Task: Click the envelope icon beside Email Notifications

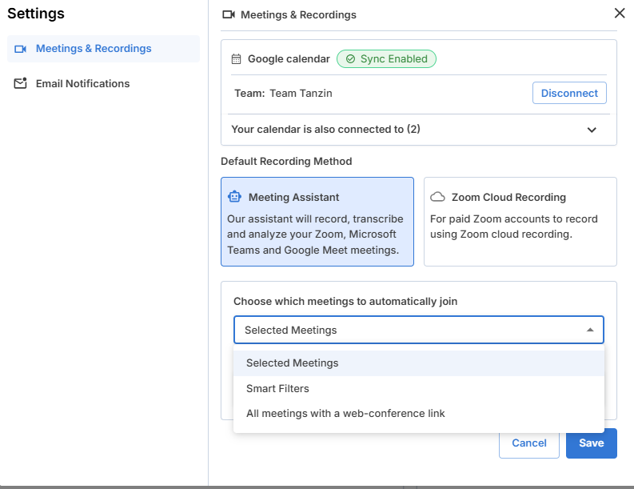Action: (20, 83)
